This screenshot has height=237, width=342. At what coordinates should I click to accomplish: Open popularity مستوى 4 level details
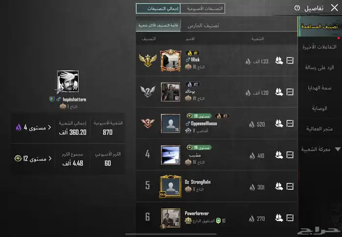pos(33,127)
